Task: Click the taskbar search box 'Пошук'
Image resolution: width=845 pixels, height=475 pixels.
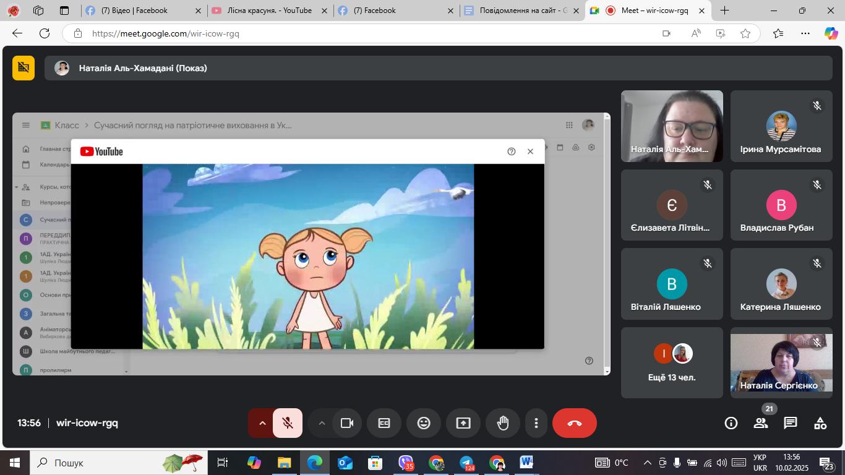Action: coord(118,463)
